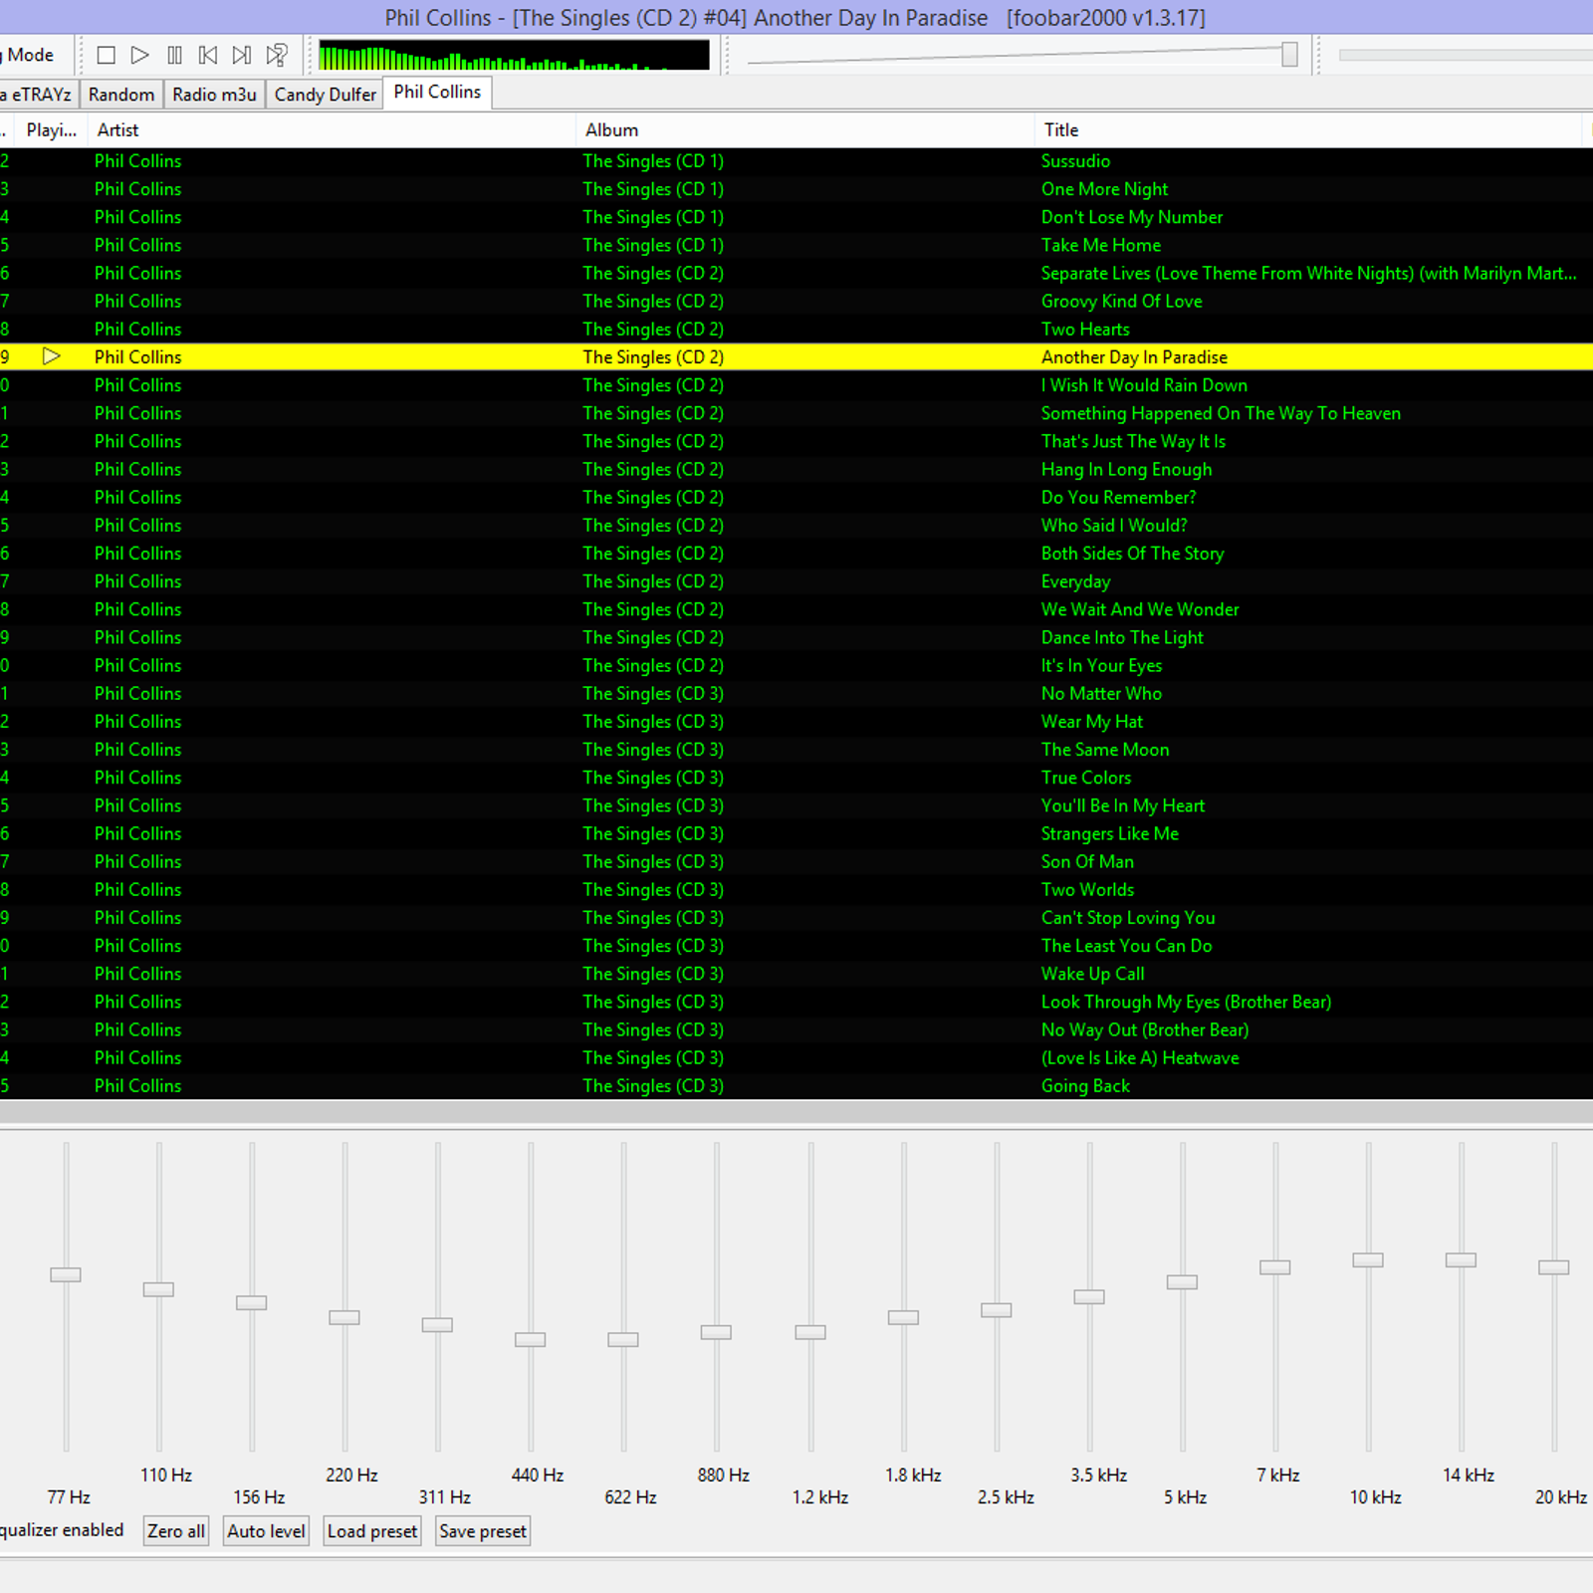
Task: Select the track Going Back
Action: 796,1086
